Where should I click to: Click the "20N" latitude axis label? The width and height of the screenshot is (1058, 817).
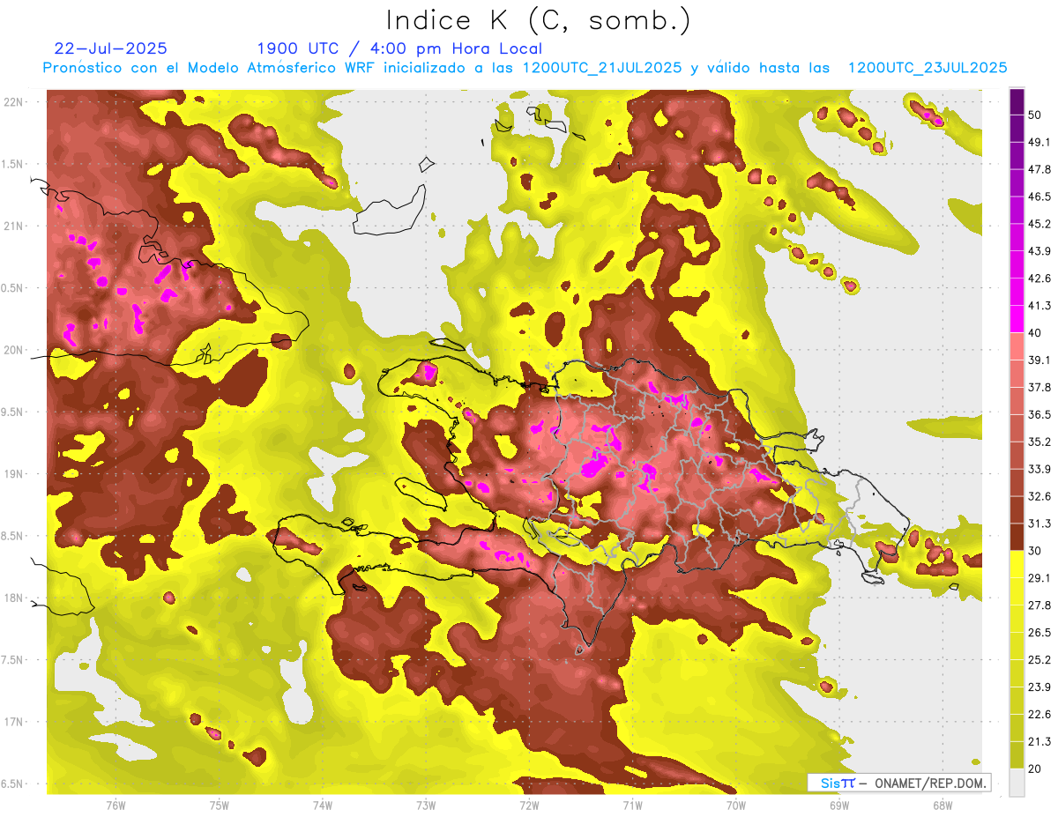point(14,350)
